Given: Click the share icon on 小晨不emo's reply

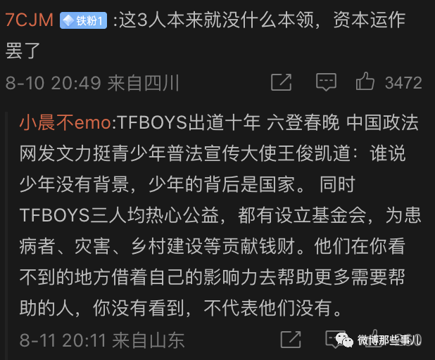Looking at the screenshot, I should coord(290,341).
